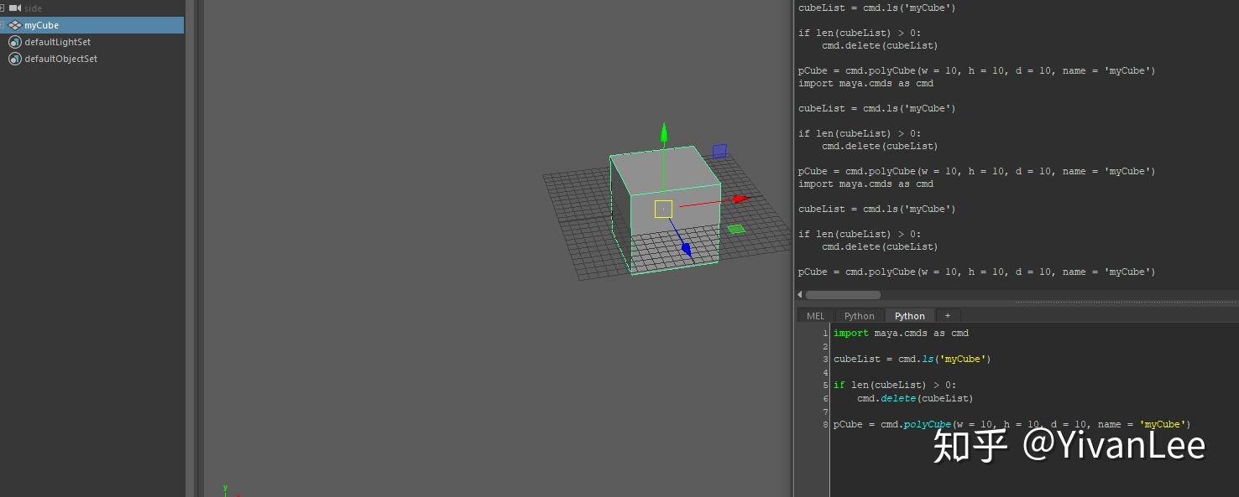1239x497 pixels.
Task: Expand the myCube node in Outliner
Action: coord(3,25)
